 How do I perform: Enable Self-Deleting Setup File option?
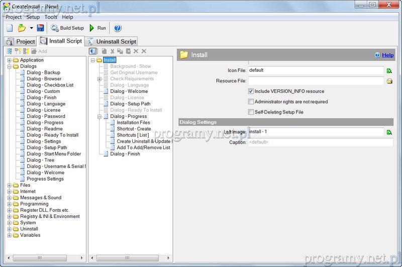tap(251, 112)
